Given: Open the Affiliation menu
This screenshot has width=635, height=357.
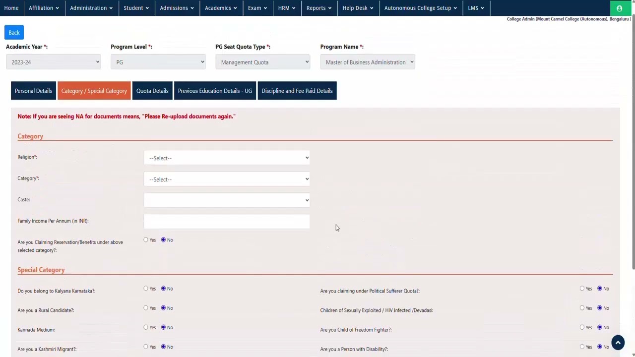Looking at the screenshot, I should click(44, 8).
